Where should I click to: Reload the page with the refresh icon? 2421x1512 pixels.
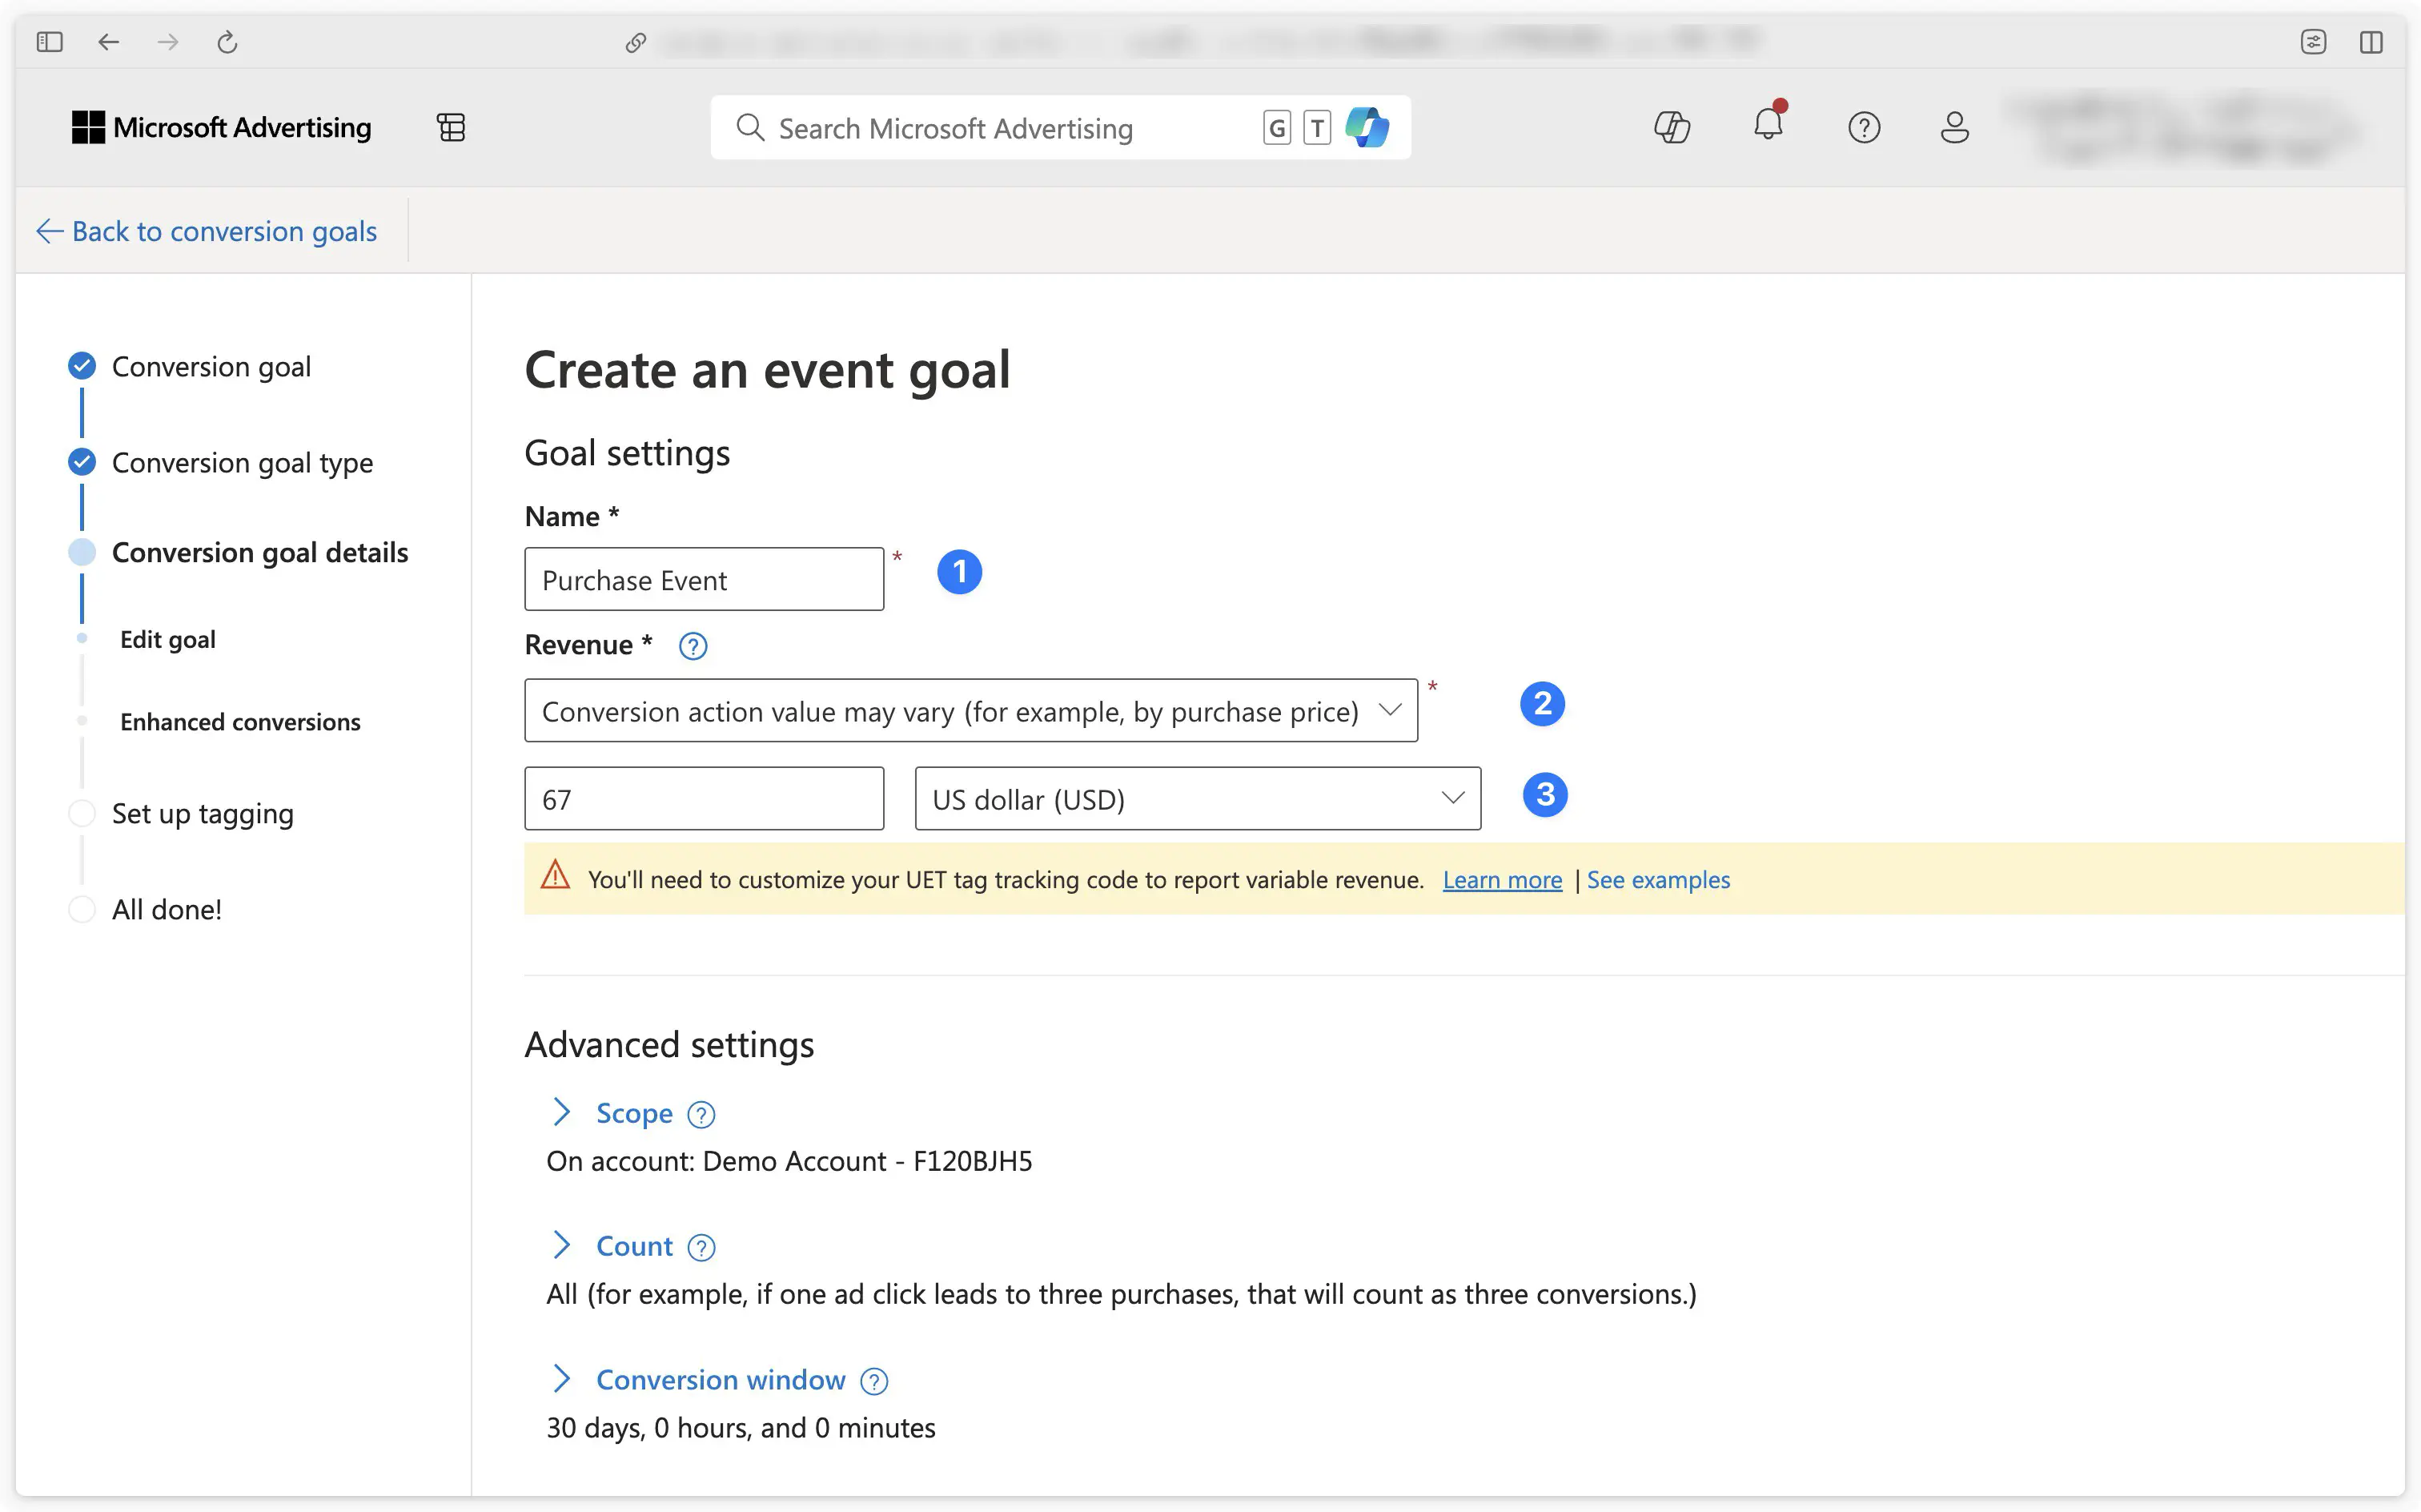227,42
